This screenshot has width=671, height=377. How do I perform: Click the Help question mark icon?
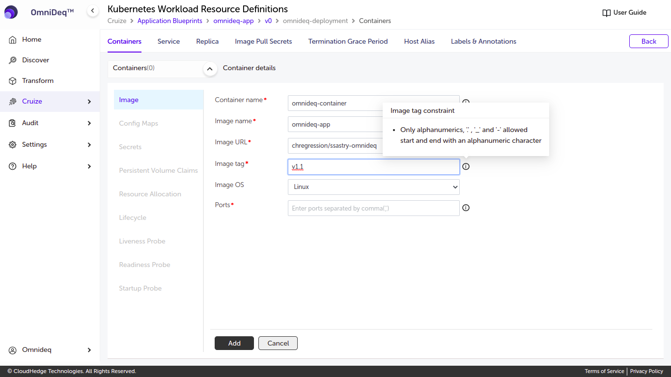13,166
